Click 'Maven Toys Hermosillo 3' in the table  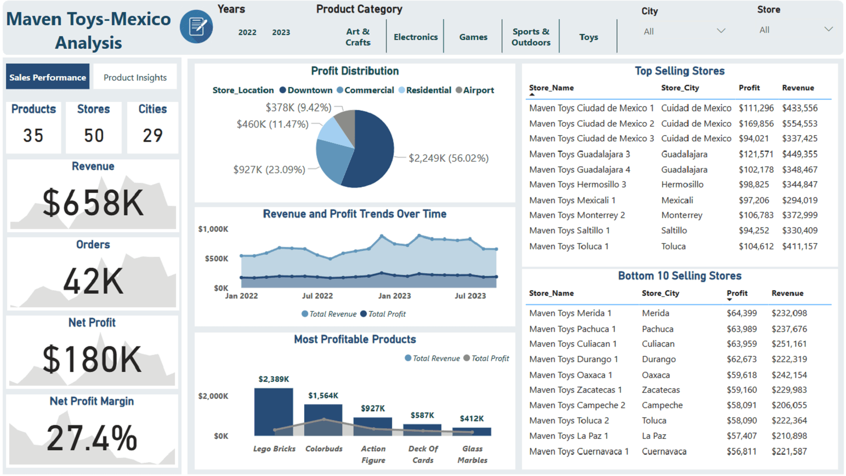[x=577, y=185]
